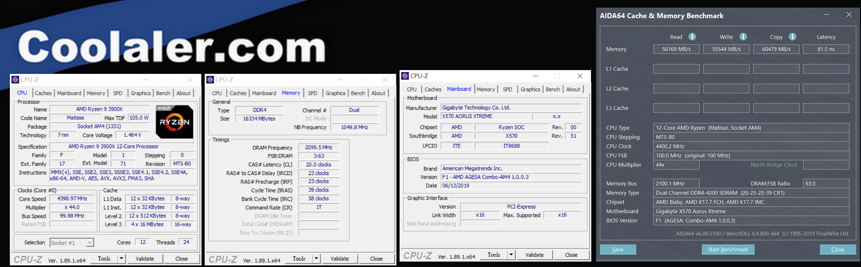The width and height of the screenshot is (861, 267).
Task: Click the Core Speed 4398.97 MHz value
Action: [72, 198]
